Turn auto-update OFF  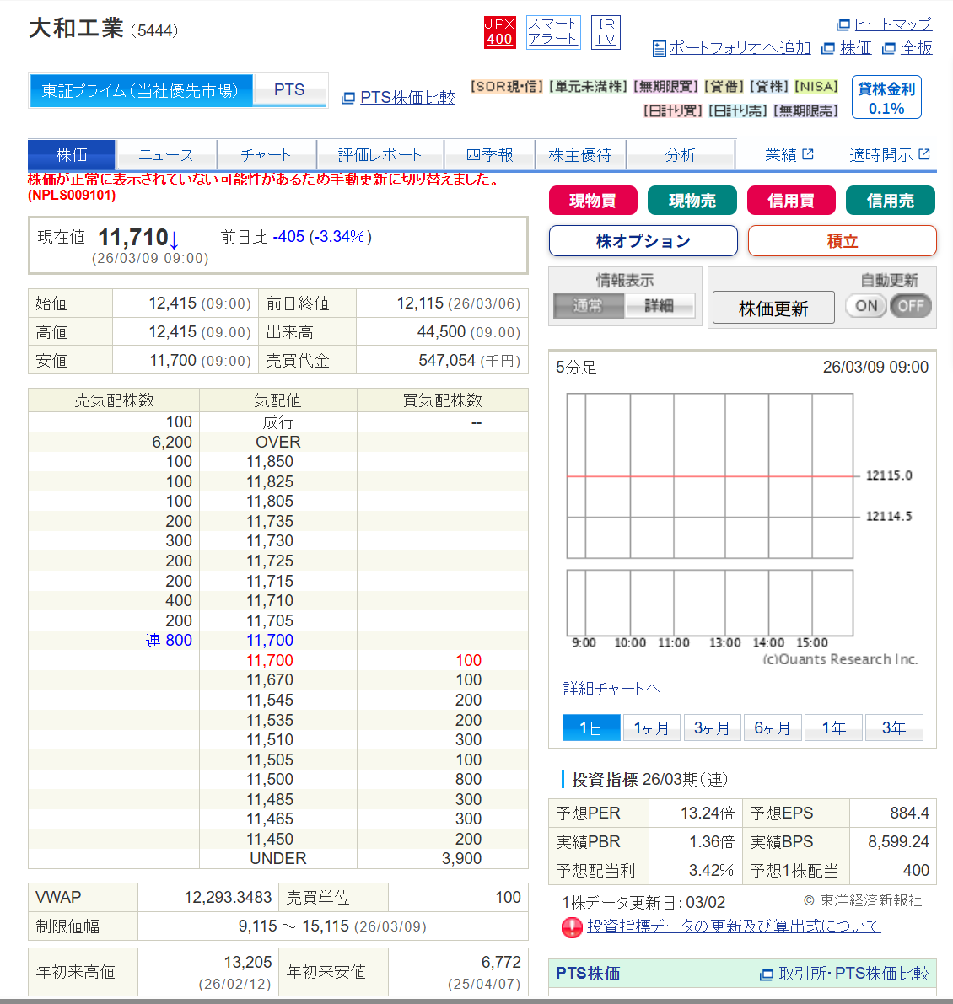click(x=911, y=306)
